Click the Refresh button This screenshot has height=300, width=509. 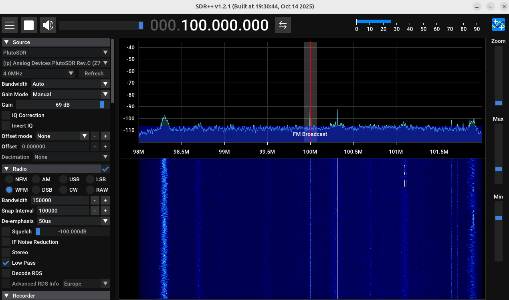click(94, 73)
